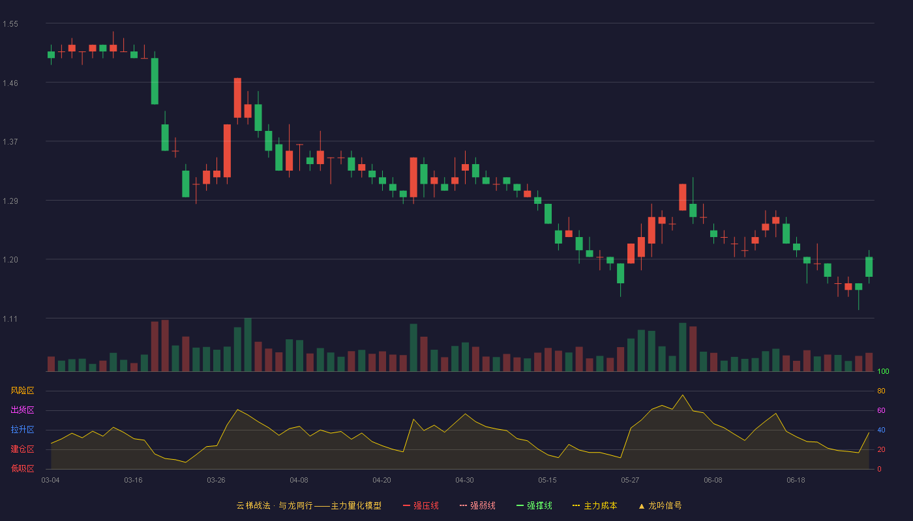Select the 出货区 zone label
913x521 pixels.
(x=22, y=410)
